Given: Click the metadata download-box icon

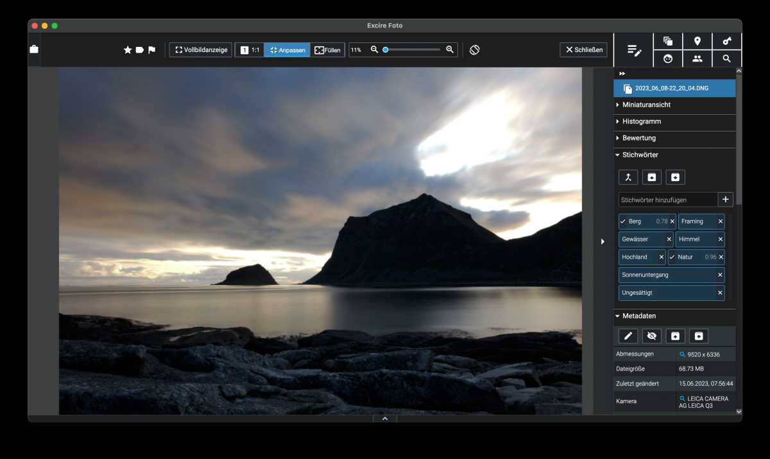Looking at the screenshot, I should click(x=699, y=336).
